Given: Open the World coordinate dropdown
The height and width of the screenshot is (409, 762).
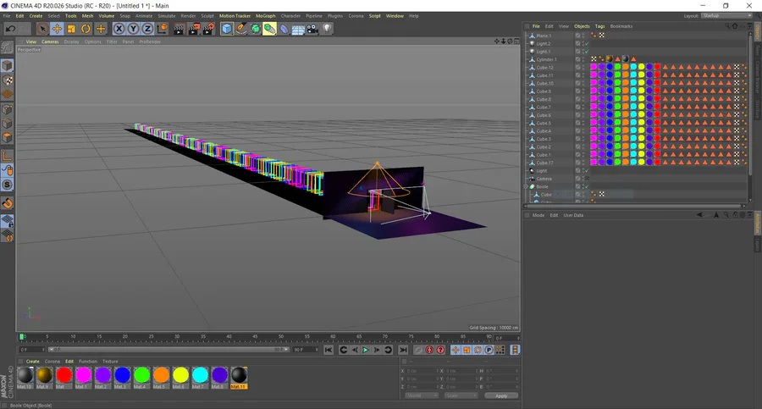Looking at the screenshot, I should point(422,395).
